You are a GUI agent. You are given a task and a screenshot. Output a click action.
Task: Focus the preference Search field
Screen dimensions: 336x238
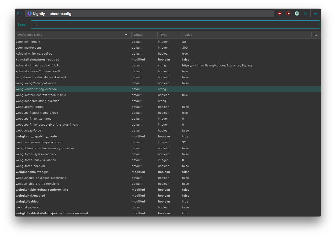click(175, 24)
